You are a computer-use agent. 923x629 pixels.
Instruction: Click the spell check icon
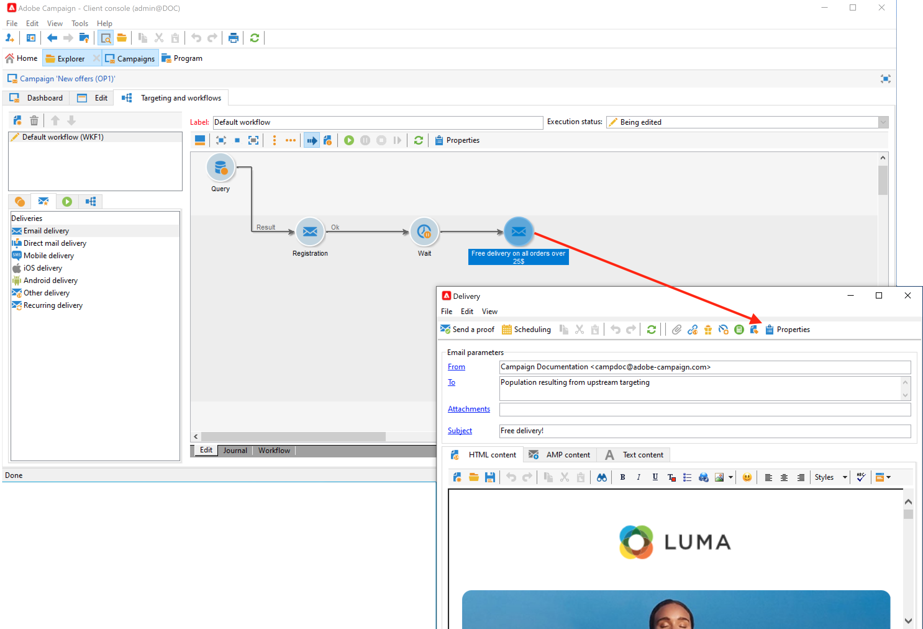[x=861, y=477]
